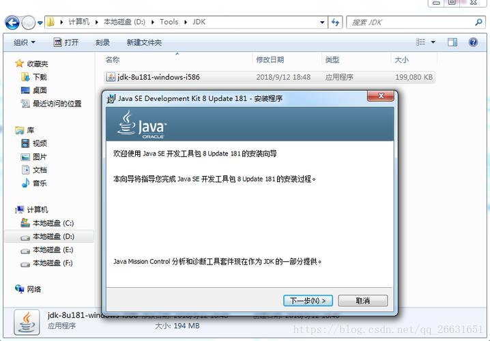Open the 组织 menu
The width and height of the screenshot is (490, 341).
click(24, 42)
